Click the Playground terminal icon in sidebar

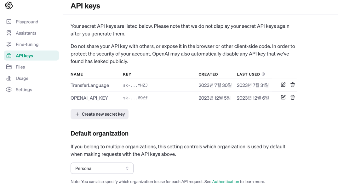9,22
